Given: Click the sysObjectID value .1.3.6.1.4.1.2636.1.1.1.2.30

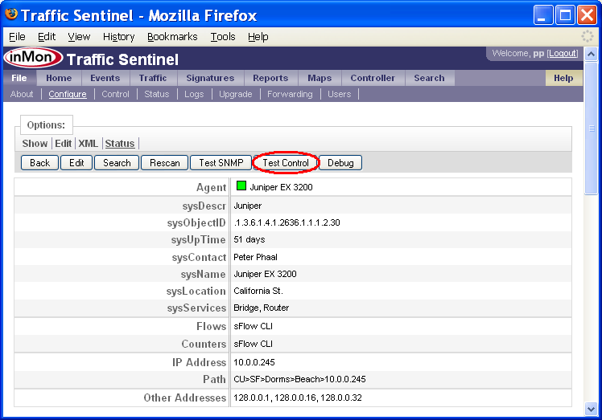Looking at the screenshot, I should coord(287,222).
